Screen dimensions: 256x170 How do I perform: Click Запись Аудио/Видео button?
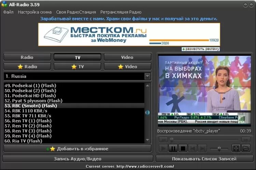[x=78, y=159]
